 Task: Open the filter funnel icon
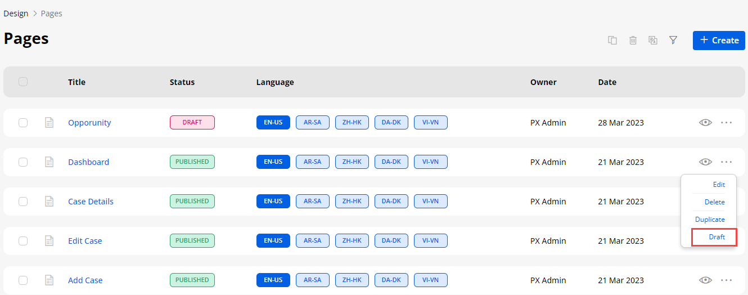click(673, 40)
